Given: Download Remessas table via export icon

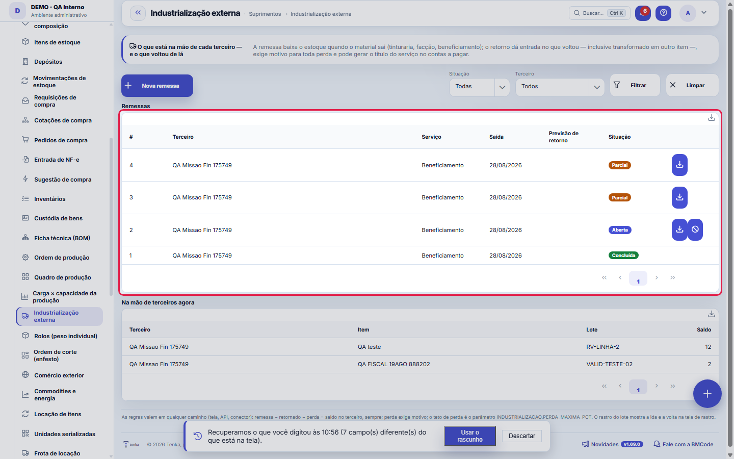Looking at the screenshot, I should [712, 118].
